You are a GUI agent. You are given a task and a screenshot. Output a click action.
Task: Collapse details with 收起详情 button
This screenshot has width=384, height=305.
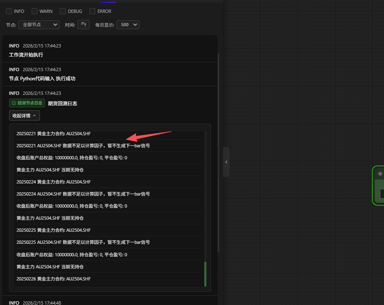[x=25, y=116]
